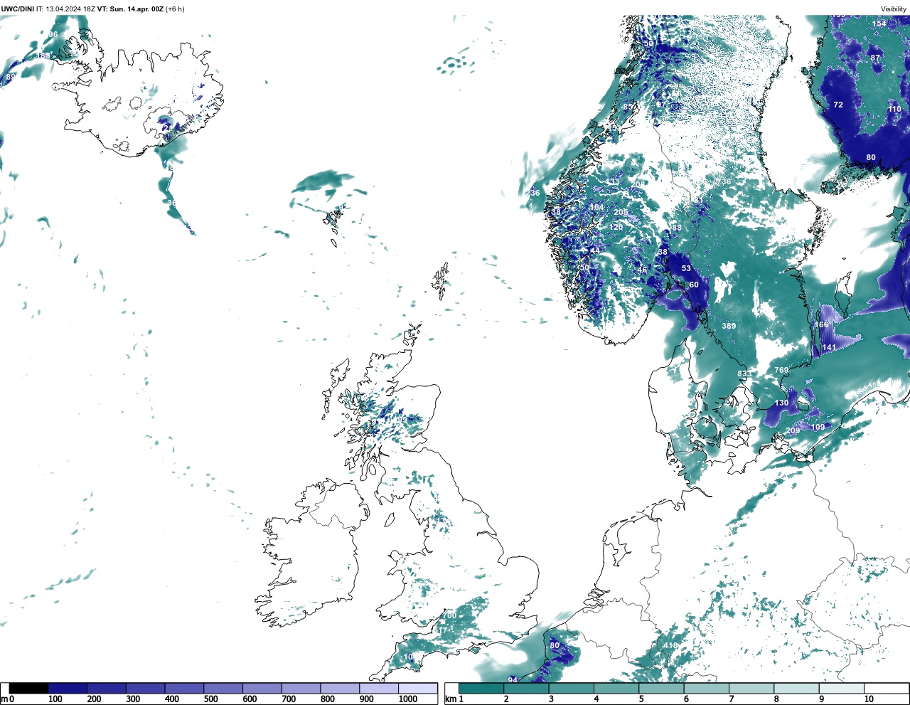The width and height of the screenshot is (910, 705).
Task: Click the 500–600 m purple-blue legend swatch
Action: point(223,688)
